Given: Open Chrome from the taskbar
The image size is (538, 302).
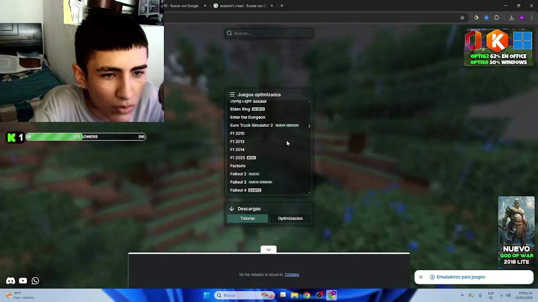Looking at the screenshot, I should (307, 295).
